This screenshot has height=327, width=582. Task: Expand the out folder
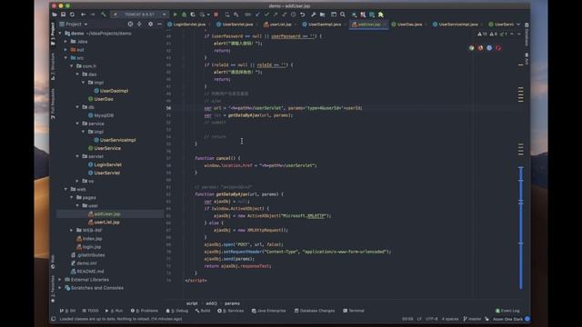(x=66, y=50)
